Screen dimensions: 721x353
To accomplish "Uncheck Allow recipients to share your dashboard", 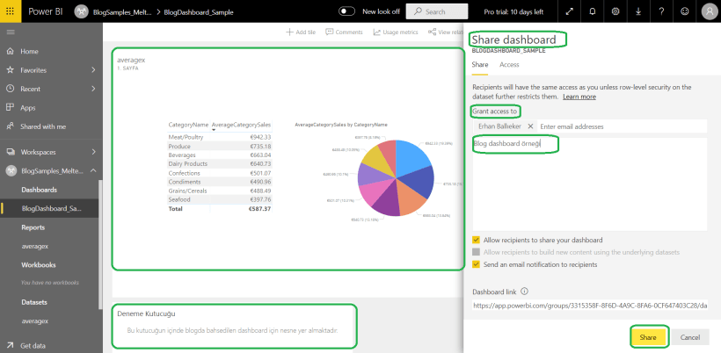I will (477, 240).
